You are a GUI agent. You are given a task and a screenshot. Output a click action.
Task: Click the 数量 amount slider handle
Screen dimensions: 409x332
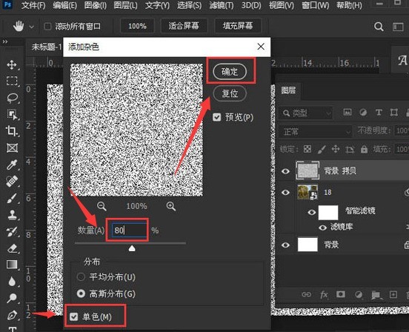tap(132, 248)
